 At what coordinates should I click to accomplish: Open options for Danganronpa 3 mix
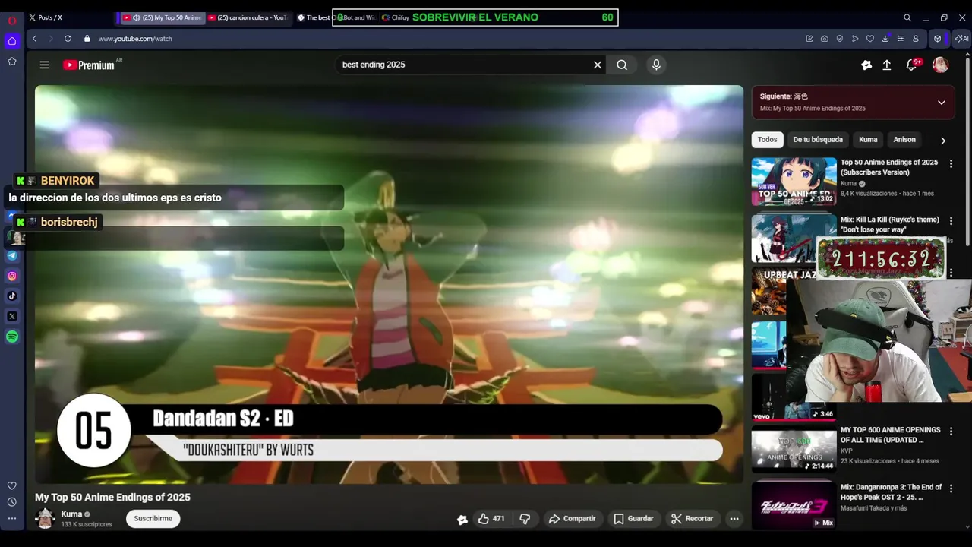(x=951, y=489)
